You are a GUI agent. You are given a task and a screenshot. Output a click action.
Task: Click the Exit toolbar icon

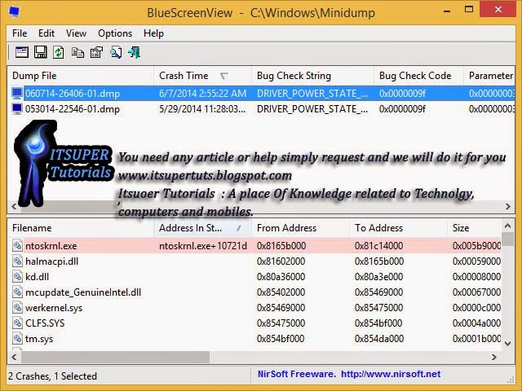(134, 52)
